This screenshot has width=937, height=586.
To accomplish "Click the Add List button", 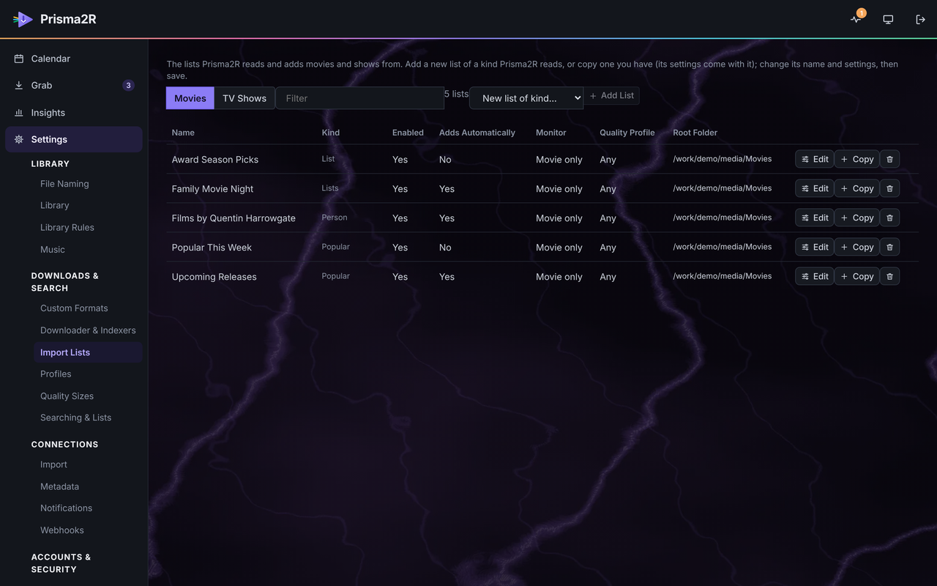I will tap(612, 96).
